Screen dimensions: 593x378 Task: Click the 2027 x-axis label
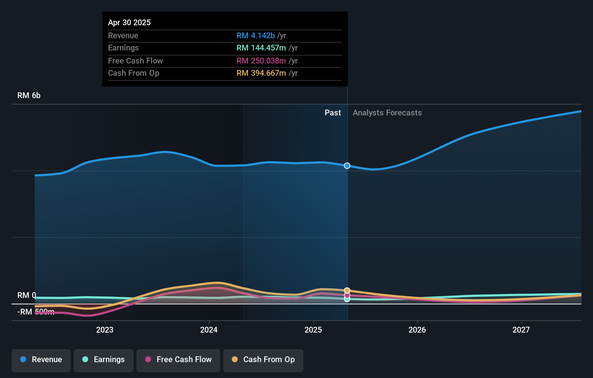(521, 330)
